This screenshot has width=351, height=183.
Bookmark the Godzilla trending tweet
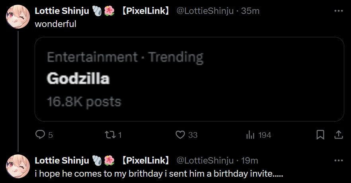320,135
